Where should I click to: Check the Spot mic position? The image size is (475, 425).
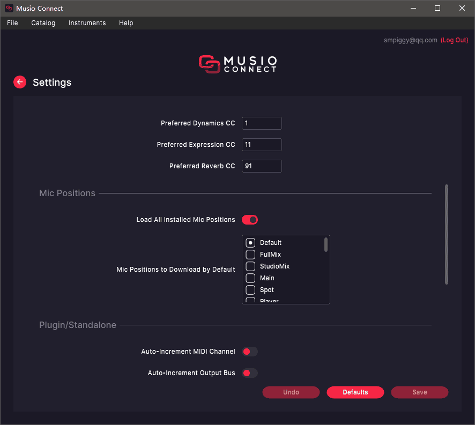[250, 290]
